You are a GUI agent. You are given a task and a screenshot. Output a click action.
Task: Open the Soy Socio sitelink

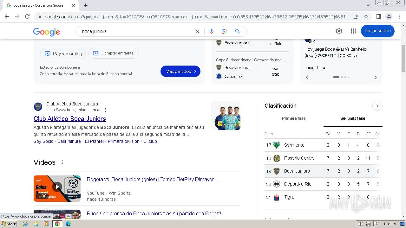coord(43,141)
